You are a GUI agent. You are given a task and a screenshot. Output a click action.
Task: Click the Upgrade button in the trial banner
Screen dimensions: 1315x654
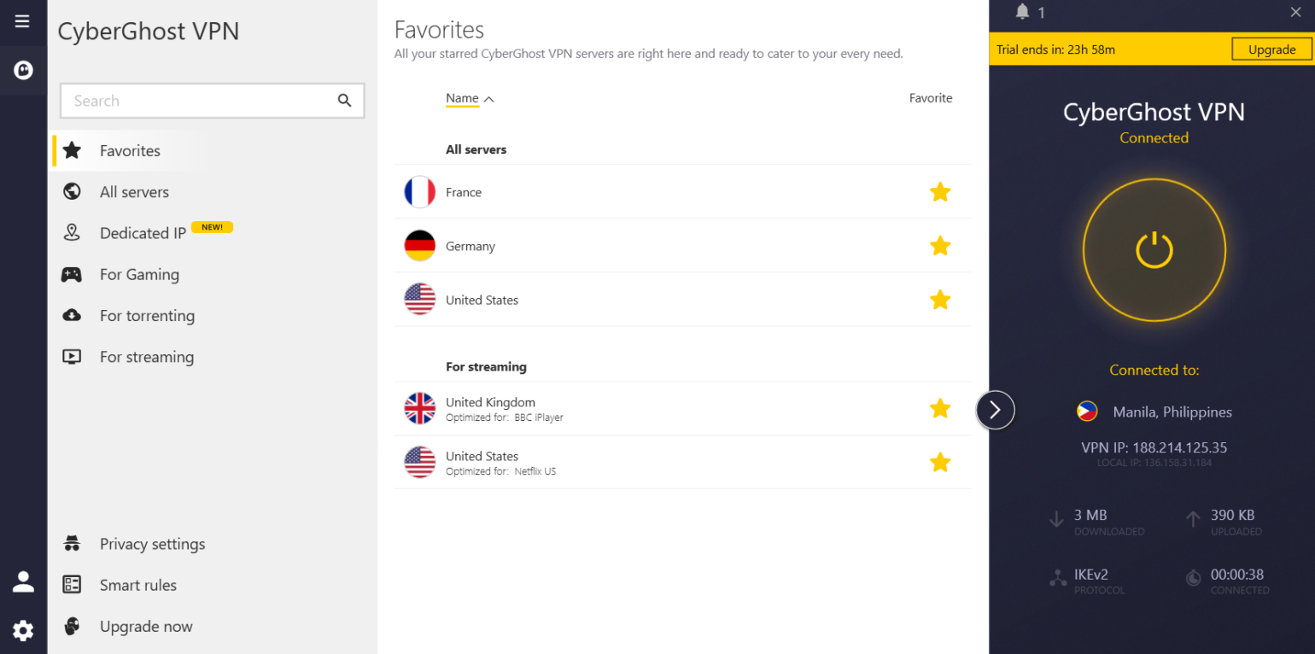point(1271,49)
